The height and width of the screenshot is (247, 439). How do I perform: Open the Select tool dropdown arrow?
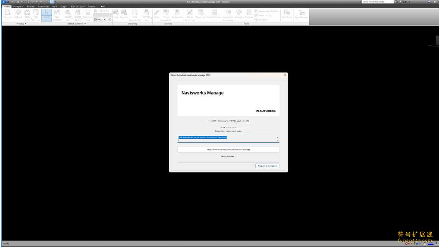pos(47,19)
